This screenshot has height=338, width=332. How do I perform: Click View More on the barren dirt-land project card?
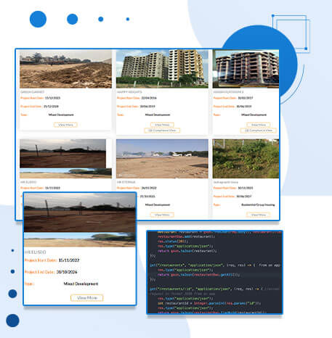65,125
